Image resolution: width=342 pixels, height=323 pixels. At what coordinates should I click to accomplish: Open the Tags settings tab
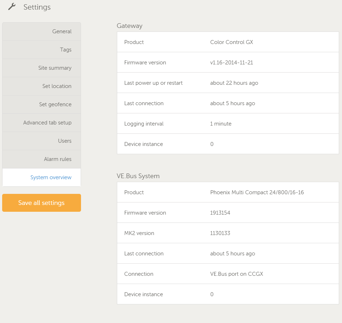[42, 50]
